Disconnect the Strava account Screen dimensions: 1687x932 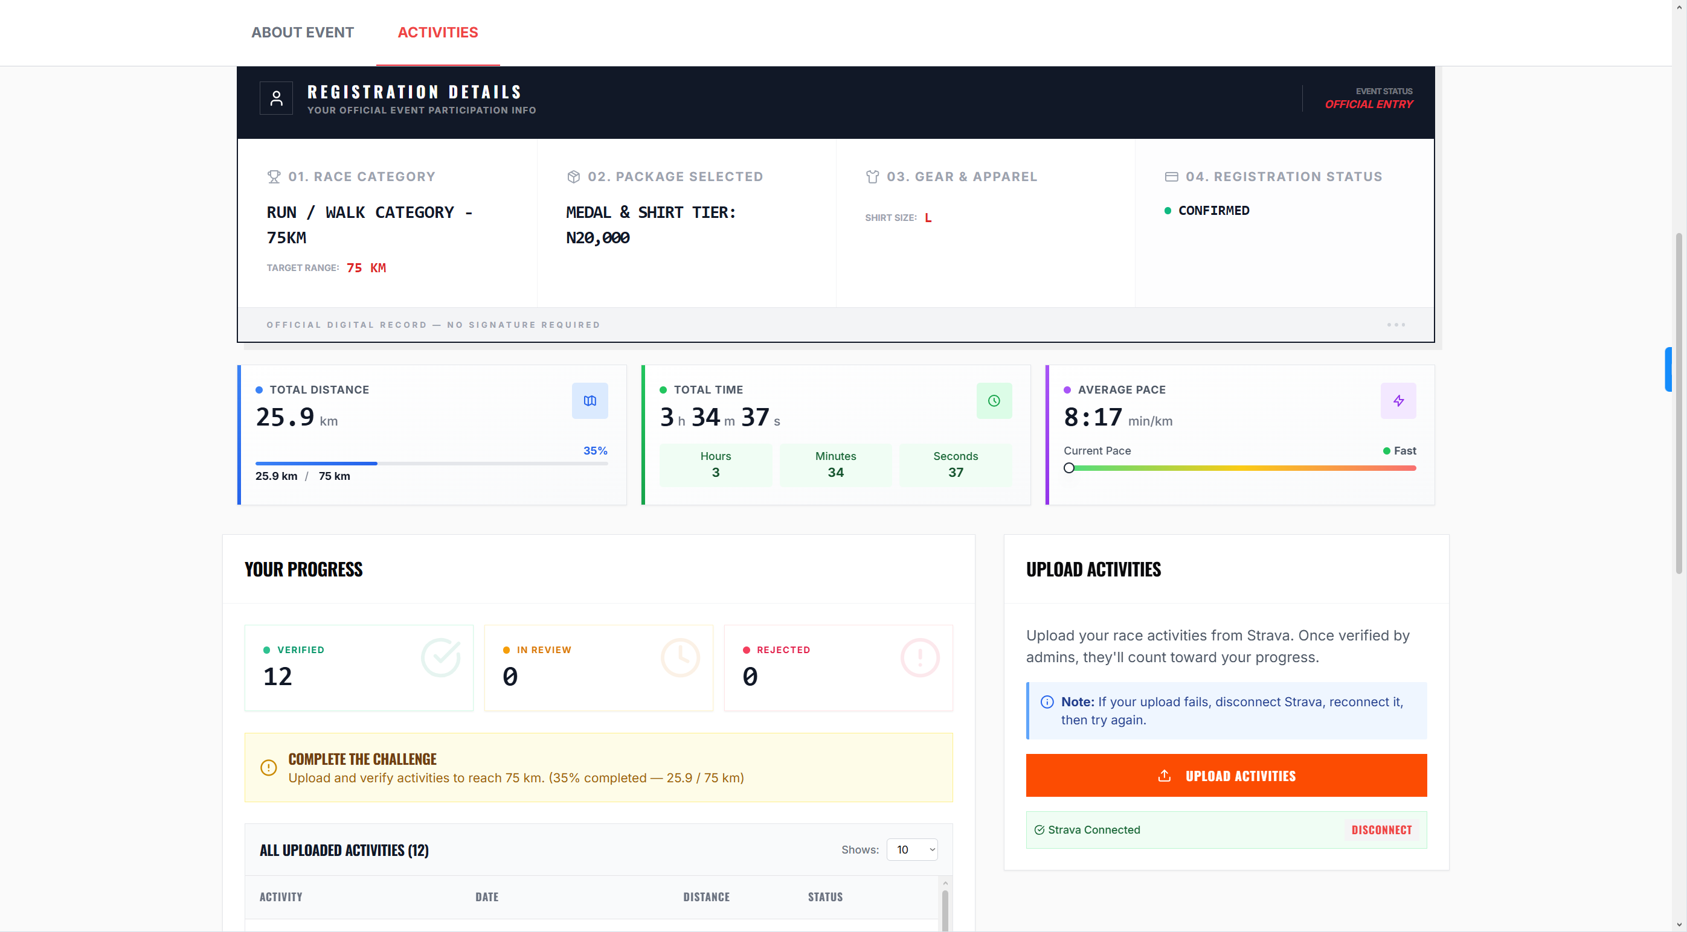click(x=1381, y=830)
